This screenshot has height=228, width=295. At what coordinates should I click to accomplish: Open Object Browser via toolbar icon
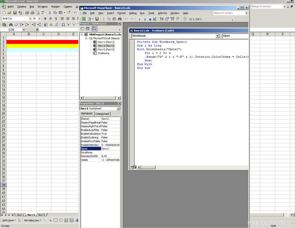172,19
